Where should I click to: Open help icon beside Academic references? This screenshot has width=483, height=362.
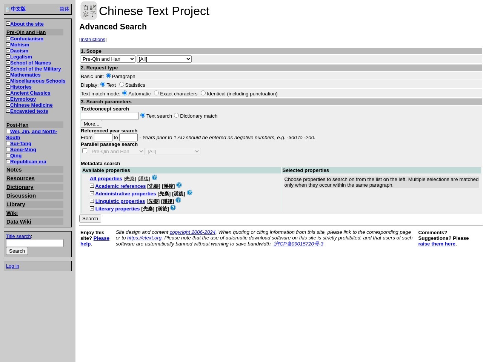pos(179,185)
